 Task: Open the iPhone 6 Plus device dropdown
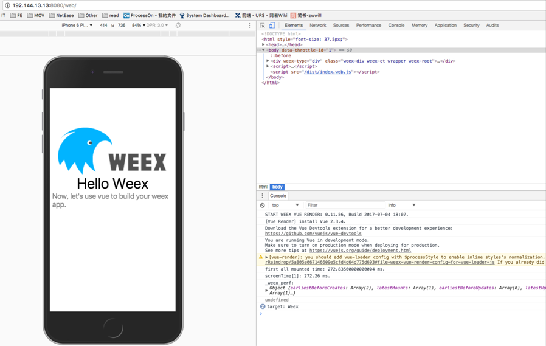point(77,26)
